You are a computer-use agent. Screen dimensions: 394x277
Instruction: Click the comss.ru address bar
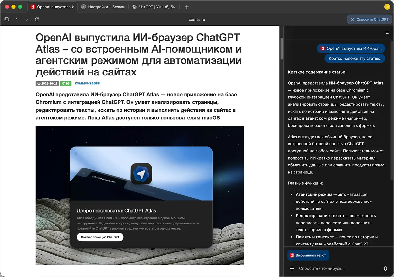[197, 19]
